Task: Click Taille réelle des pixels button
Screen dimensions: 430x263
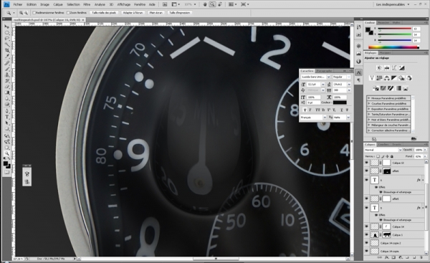Action: [x=104, y=13]
